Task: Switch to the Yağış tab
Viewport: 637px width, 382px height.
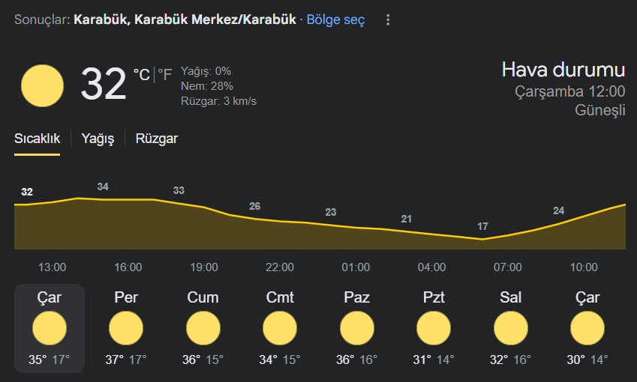Action: pos(98,139)
